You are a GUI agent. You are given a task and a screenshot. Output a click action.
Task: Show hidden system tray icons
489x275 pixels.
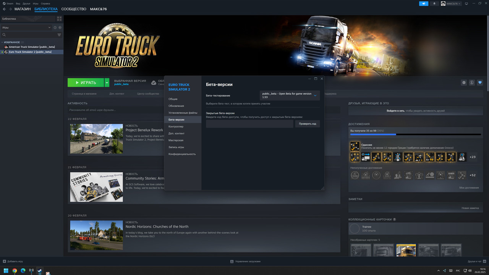438,271
